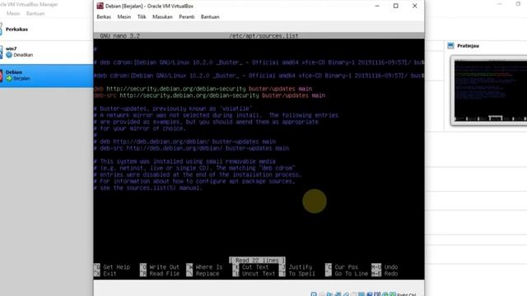Image resolution: width=527 pixels, height=296 pixels.
Task: Click the 'buster-updates, previously known as volatile' comment
Action: tap(173, 109)
